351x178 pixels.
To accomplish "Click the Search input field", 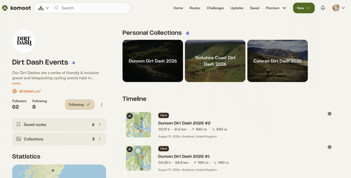I will pos(92,8).
